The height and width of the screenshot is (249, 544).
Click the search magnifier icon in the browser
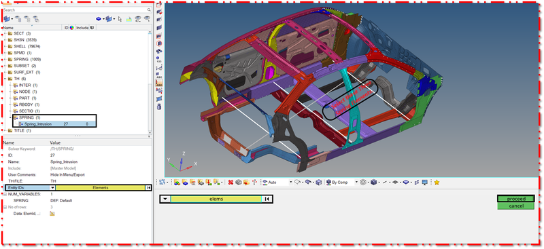coord(149,10)
